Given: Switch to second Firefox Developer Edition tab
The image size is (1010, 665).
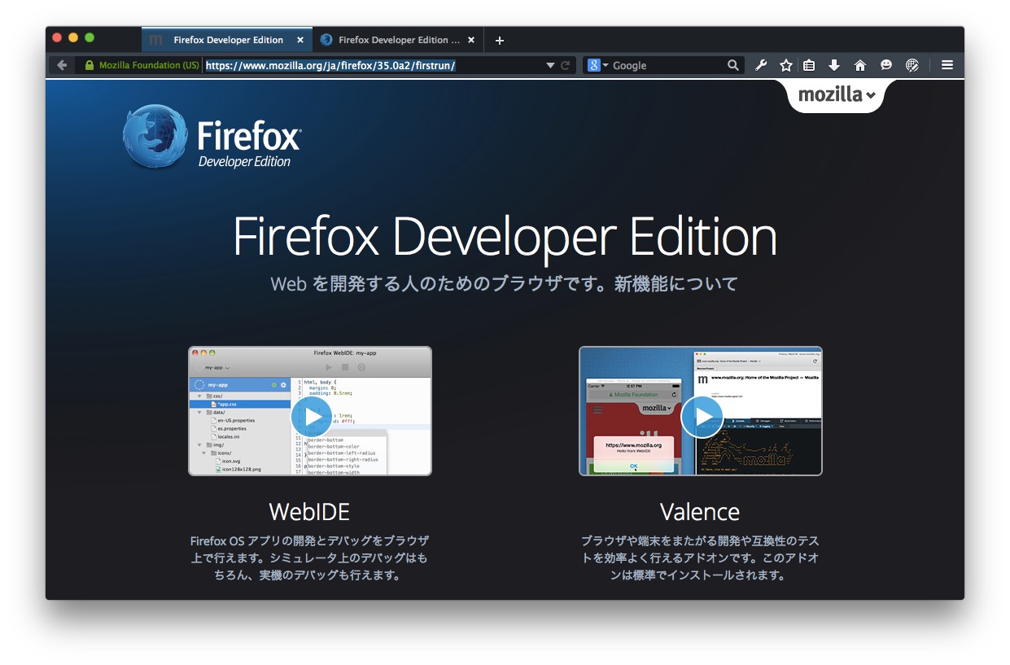Looking at the screenshot, I should [398, 39].
